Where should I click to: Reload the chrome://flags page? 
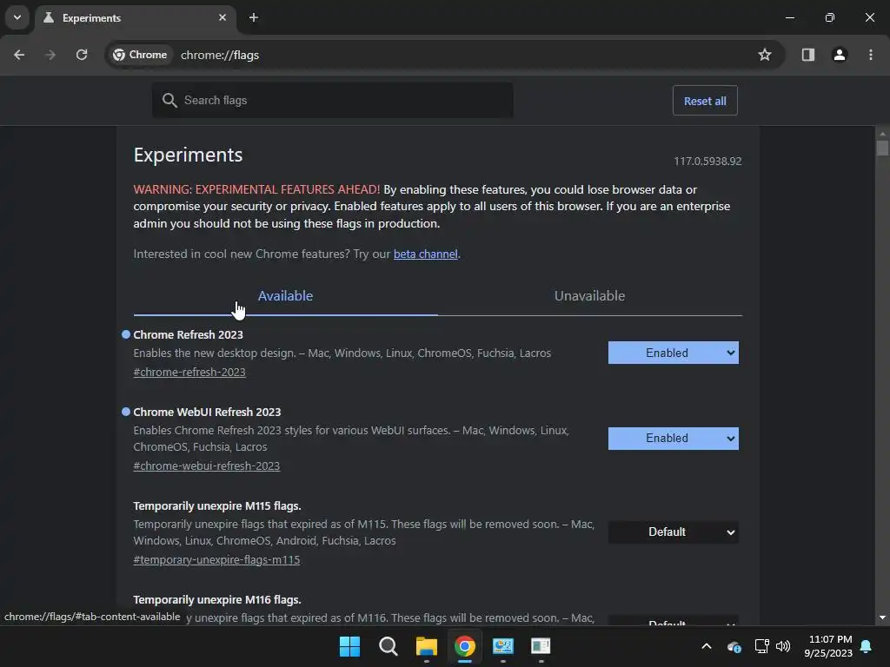click(82, 55)
